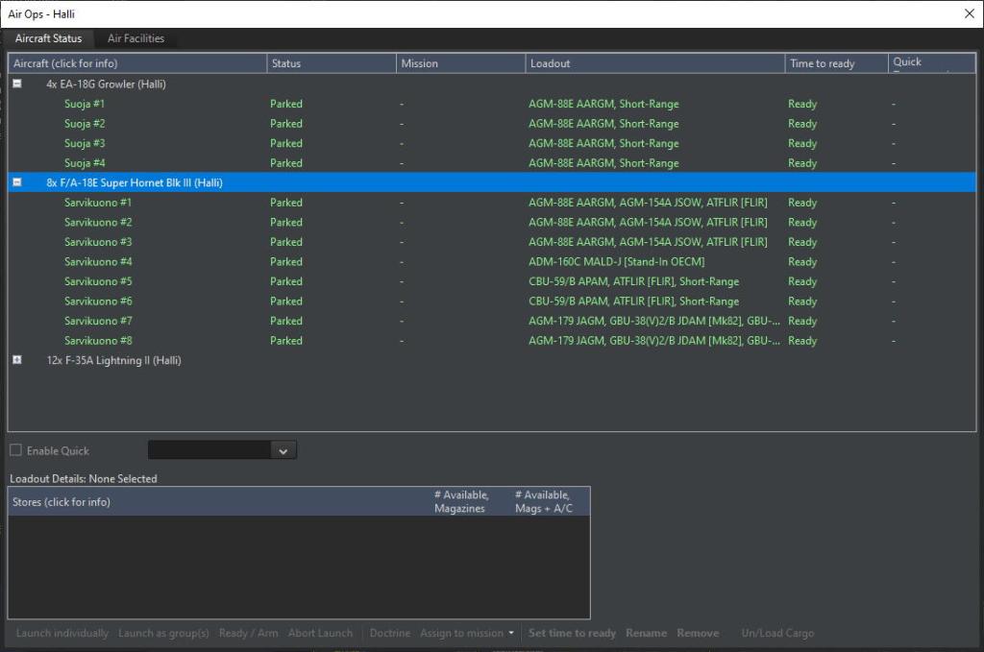Click the Abort Launch button
The image size is (984, 652).
[320, 633]
